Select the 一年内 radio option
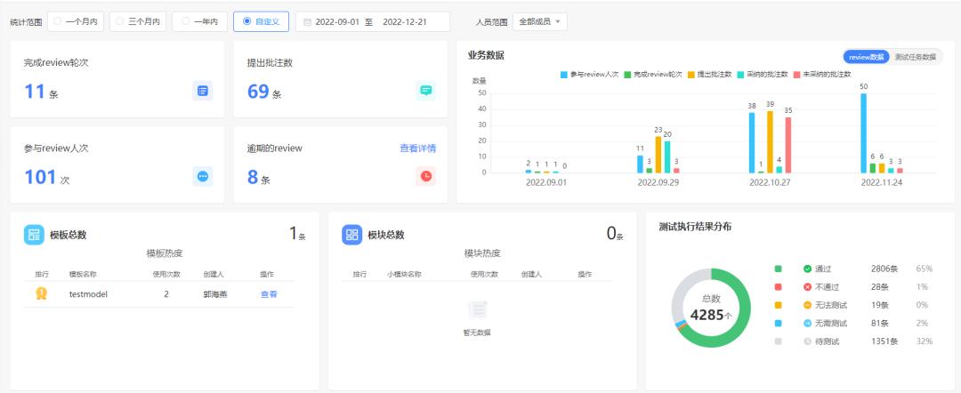 point(200,21)
